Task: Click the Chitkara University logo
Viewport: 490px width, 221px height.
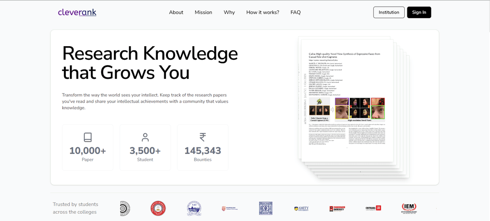Action: pos(373,208)
